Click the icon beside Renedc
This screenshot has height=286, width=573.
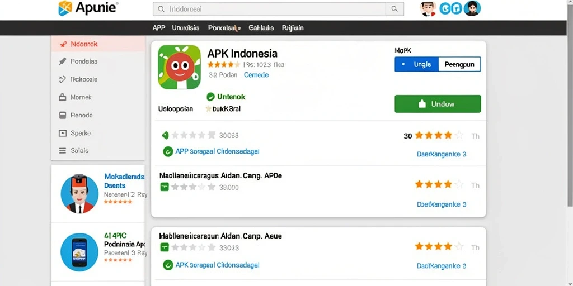tap(63, 115)
